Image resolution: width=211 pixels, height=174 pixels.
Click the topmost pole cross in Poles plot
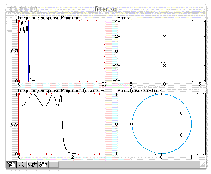[165, 36]
